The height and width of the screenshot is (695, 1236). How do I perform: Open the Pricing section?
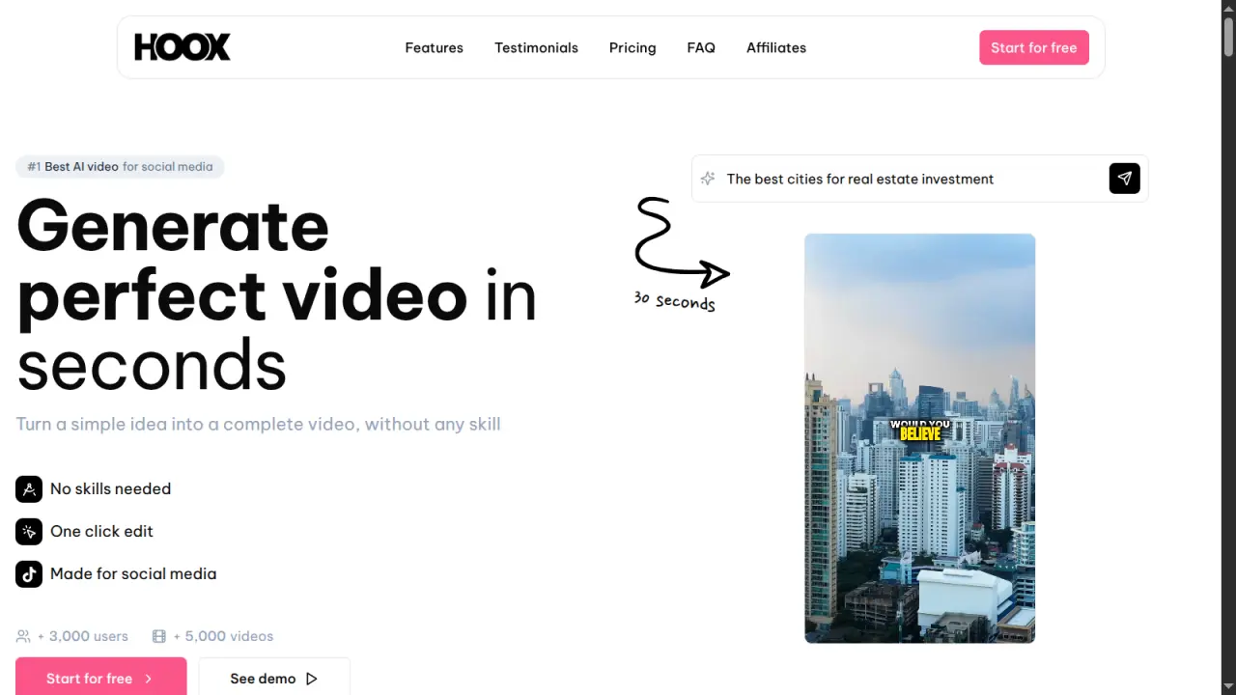click(632, 47)
